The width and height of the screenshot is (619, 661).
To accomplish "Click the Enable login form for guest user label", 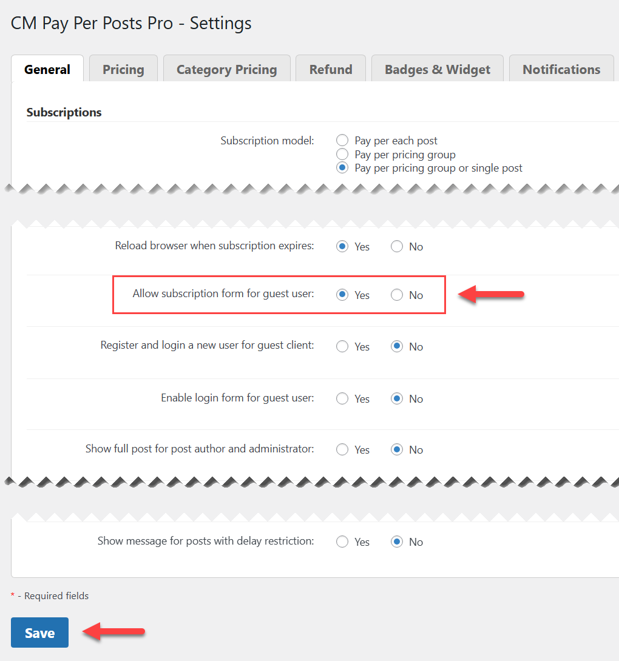I will tap(237, 398).
